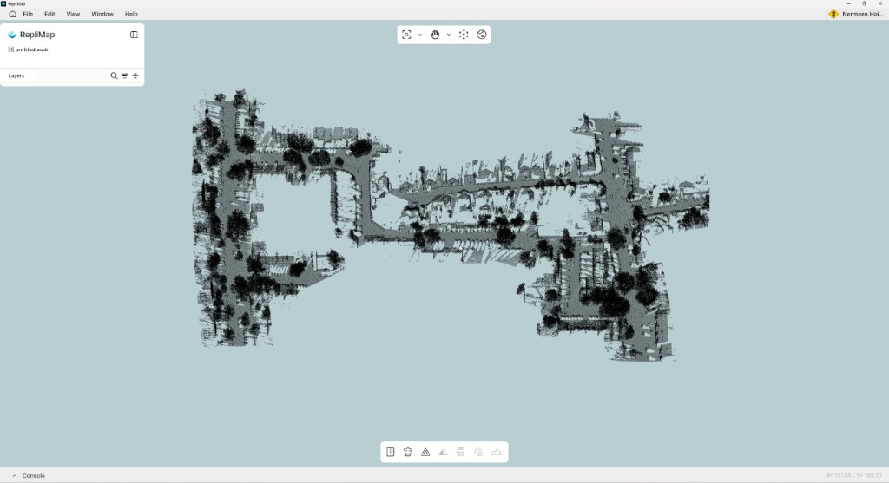889x483 pixels.
Task: Open the layers filter icon
Action: pos(125,75)
